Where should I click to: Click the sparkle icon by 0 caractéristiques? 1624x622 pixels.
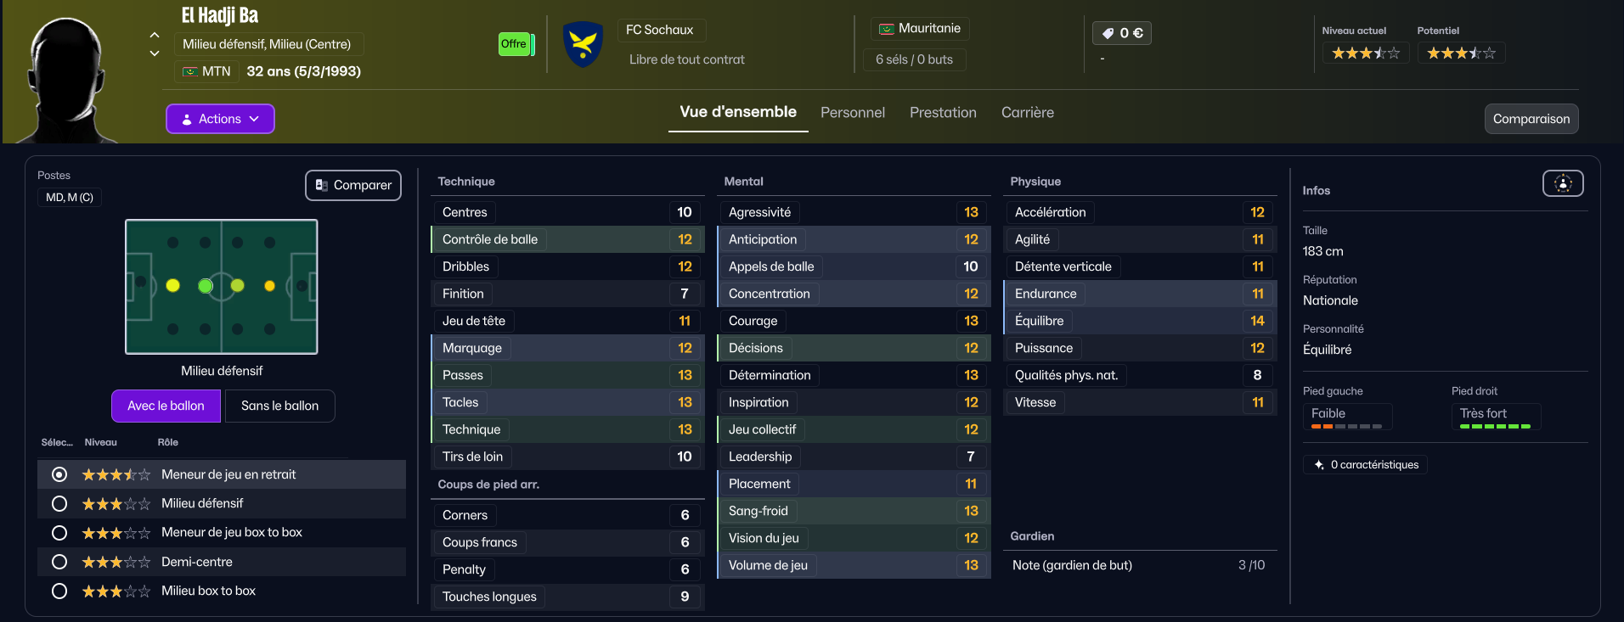click(1319, 465)
